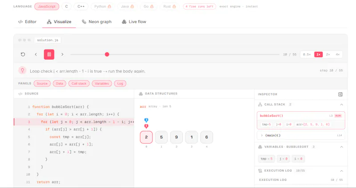Click the lightbulb hint icon
This screenshot has width=356, height=188.
click(x=23, y=70)
